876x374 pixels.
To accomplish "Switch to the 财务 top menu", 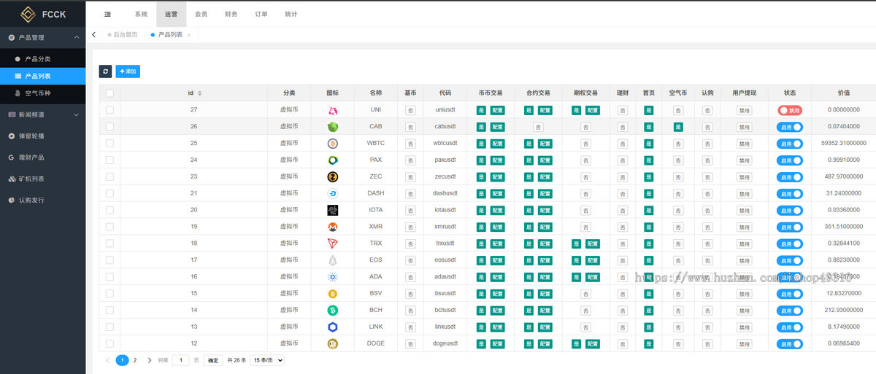I will click(x=231, y=14).
